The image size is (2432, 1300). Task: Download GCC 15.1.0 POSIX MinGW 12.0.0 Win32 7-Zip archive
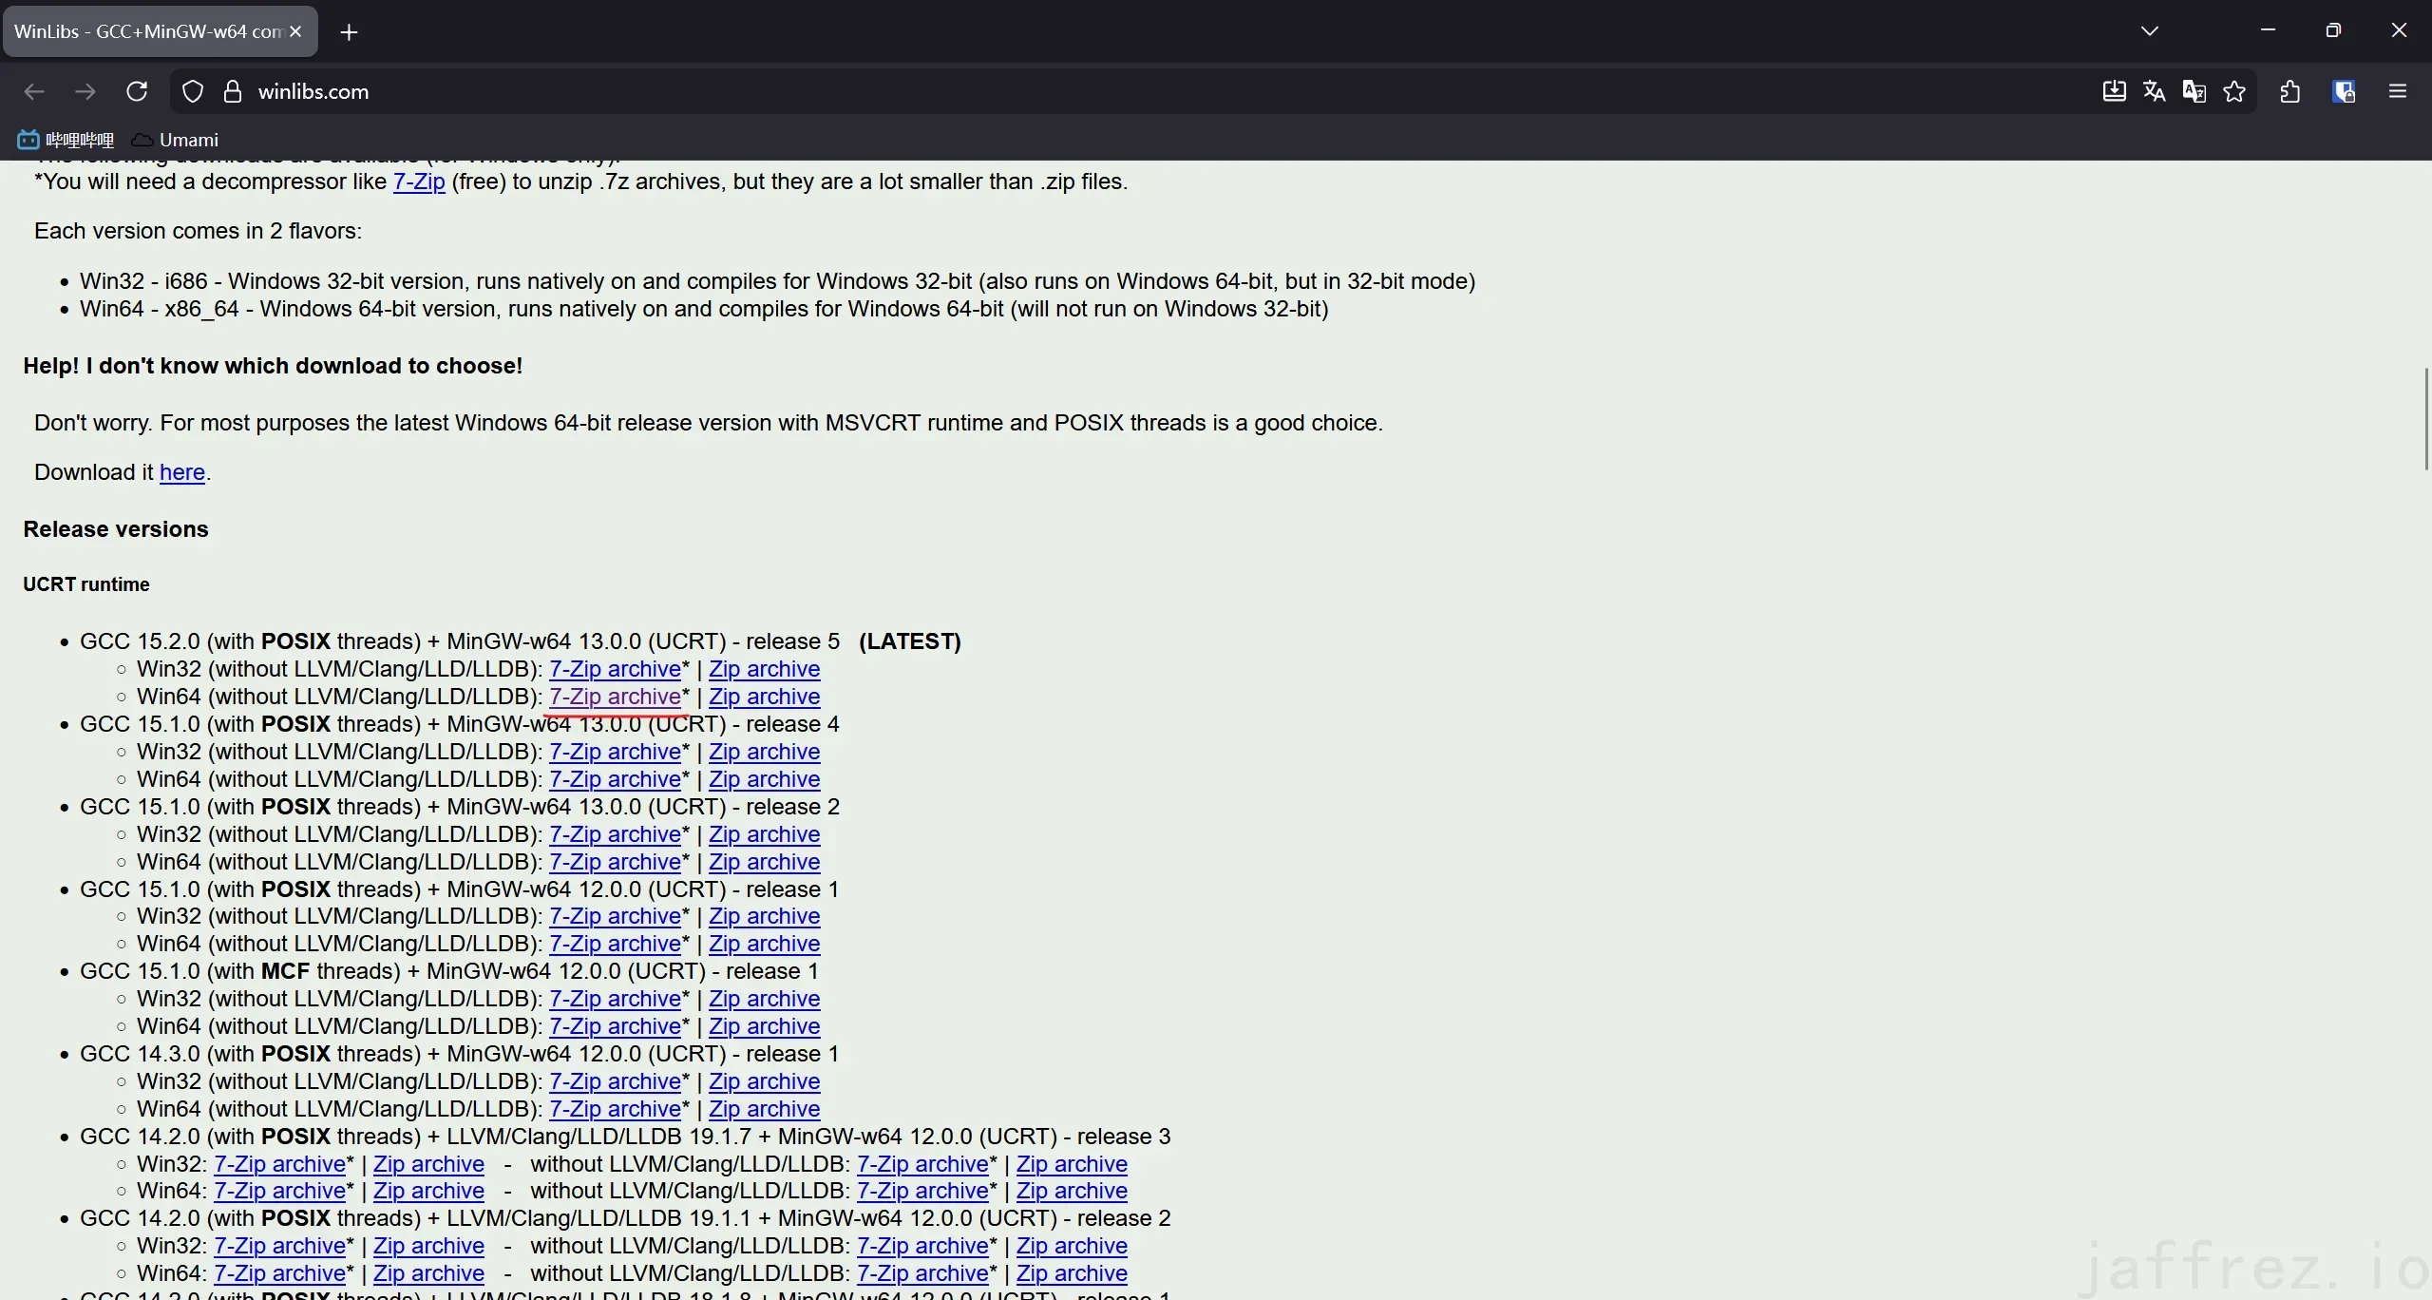click(x=615, y=916)
